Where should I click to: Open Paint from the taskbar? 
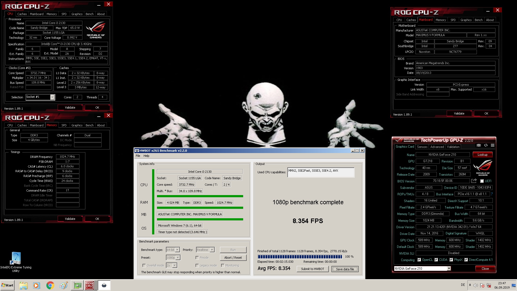point(64,285)
